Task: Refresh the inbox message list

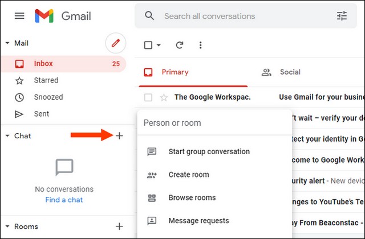Action: 180,45
